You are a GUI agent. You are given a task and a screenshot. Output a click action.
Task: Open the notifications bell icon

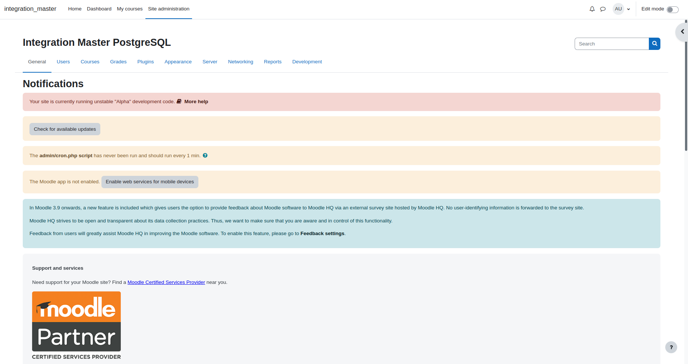point(592,9)
